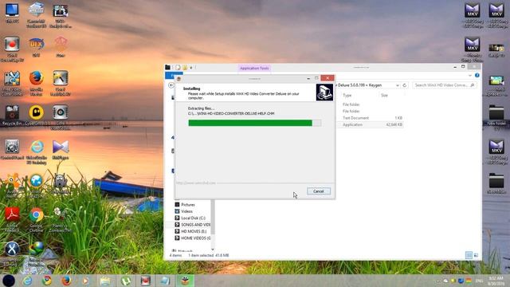Click the navigation pane scroll-down arrow
Viewport: 510px width, 287px height.
213,250
